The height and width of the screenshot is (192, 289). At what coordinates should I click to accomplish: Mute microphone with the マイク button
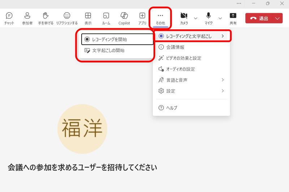pos(208,18)
